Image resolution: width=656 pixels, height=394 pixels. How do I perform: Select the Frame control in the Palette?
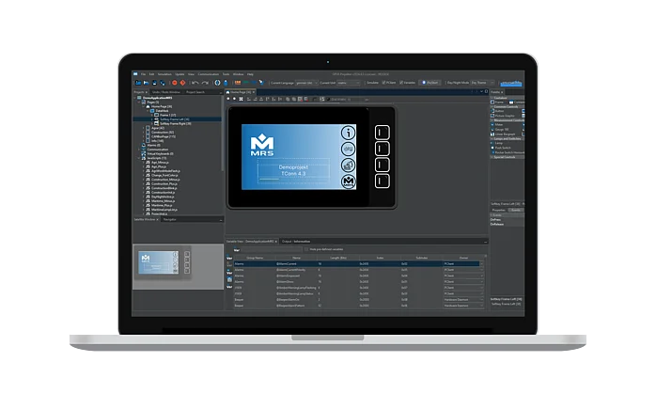click(497, 102)
